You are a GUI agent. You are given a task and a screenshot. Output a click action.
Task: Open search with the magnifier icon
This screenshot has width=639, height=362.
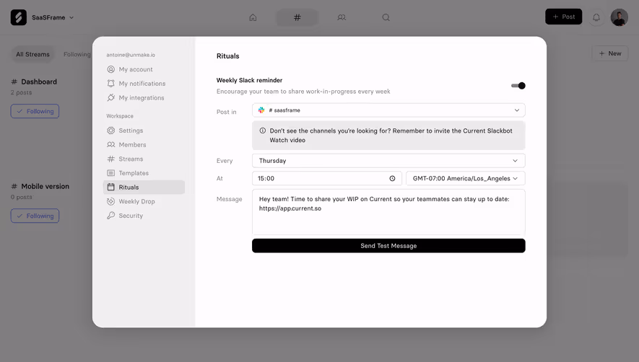point(386,17)
